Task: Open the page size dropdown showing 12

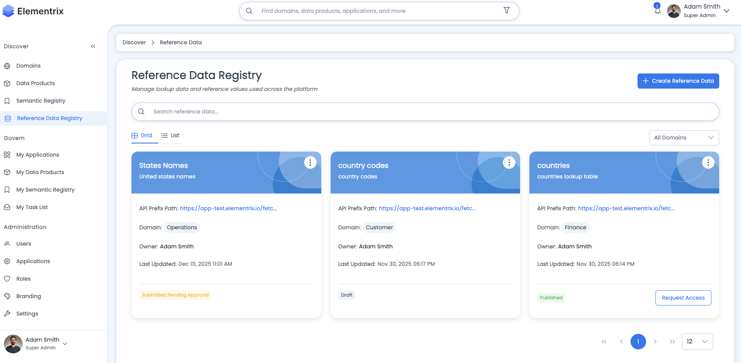Action: coord(697,341)
